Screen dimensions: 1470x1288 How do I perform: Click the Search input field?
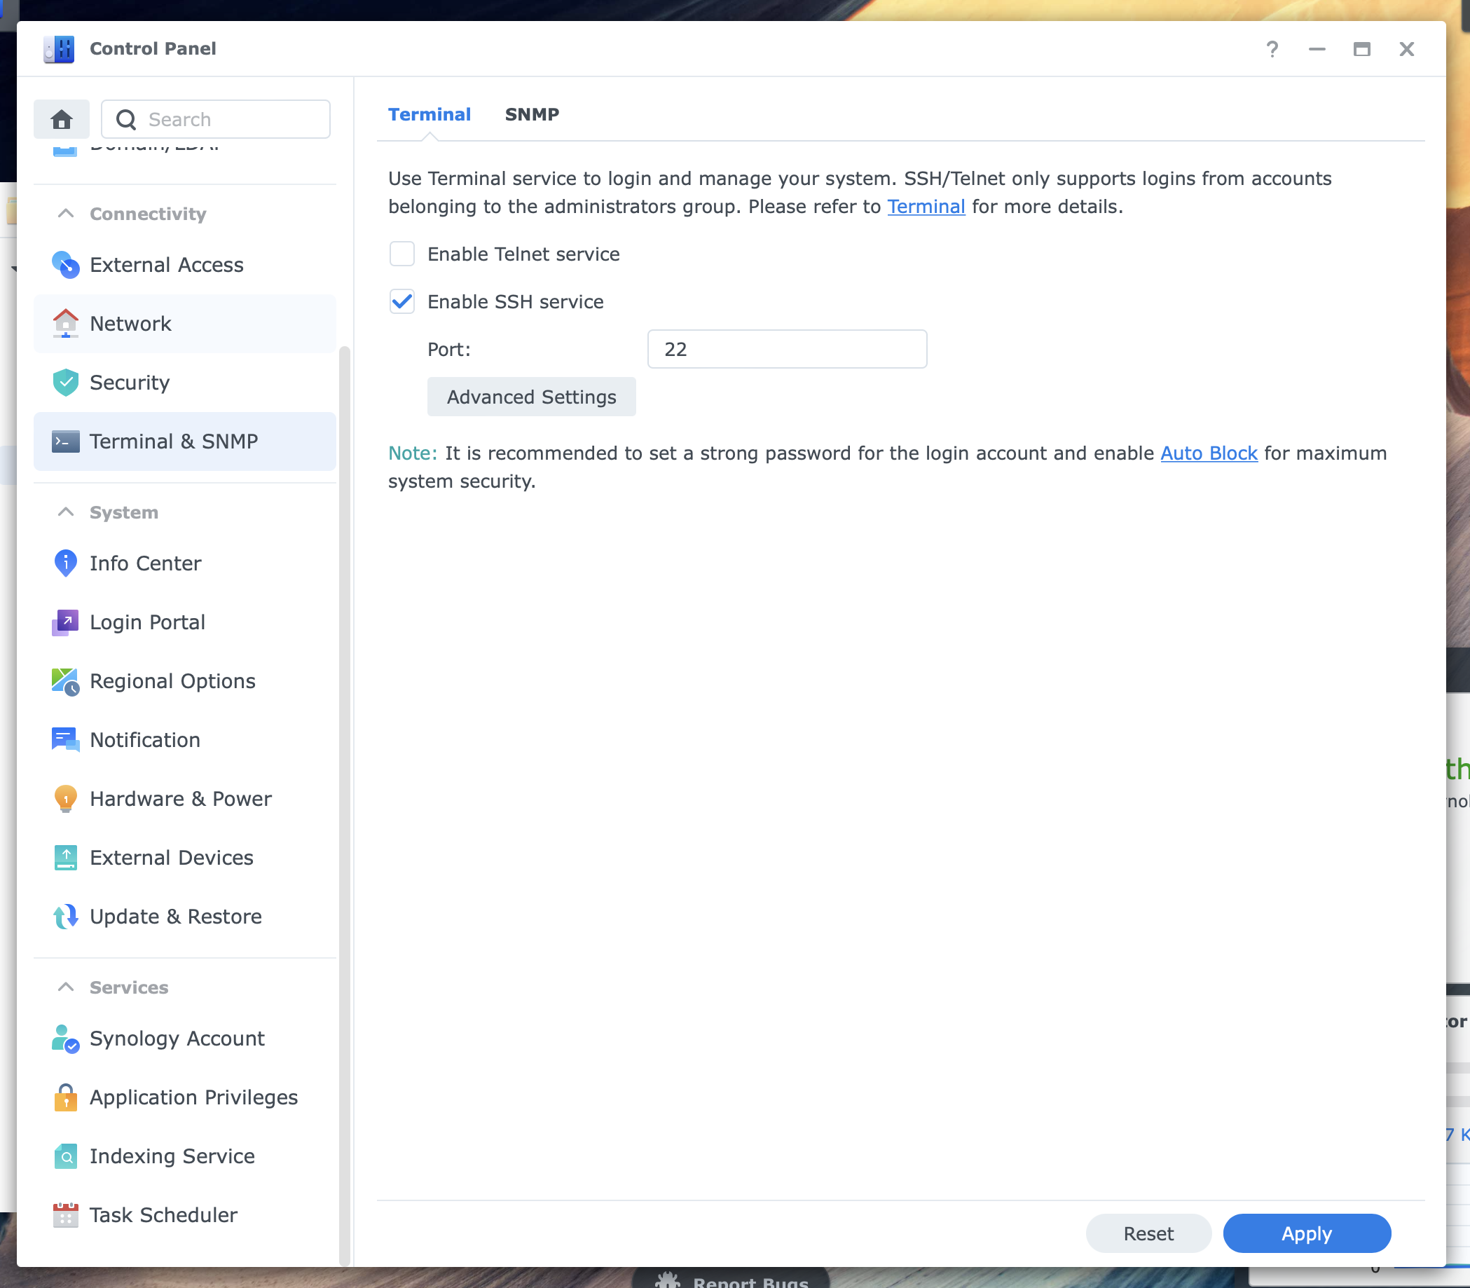(x=216, y=119)
